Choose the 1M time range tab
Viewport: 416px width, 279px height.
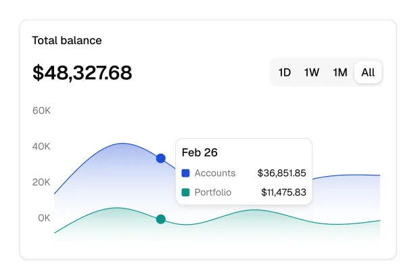340,72
